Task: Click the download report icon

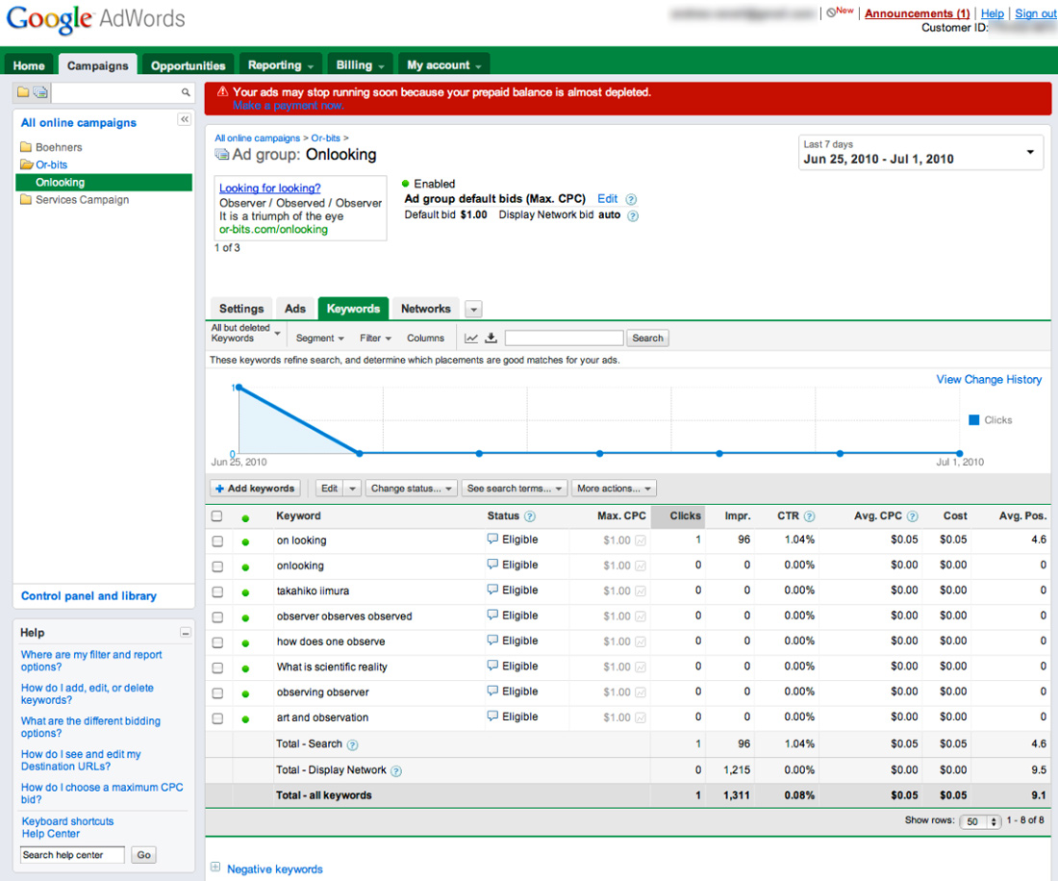Action: (x=491, y=338)
